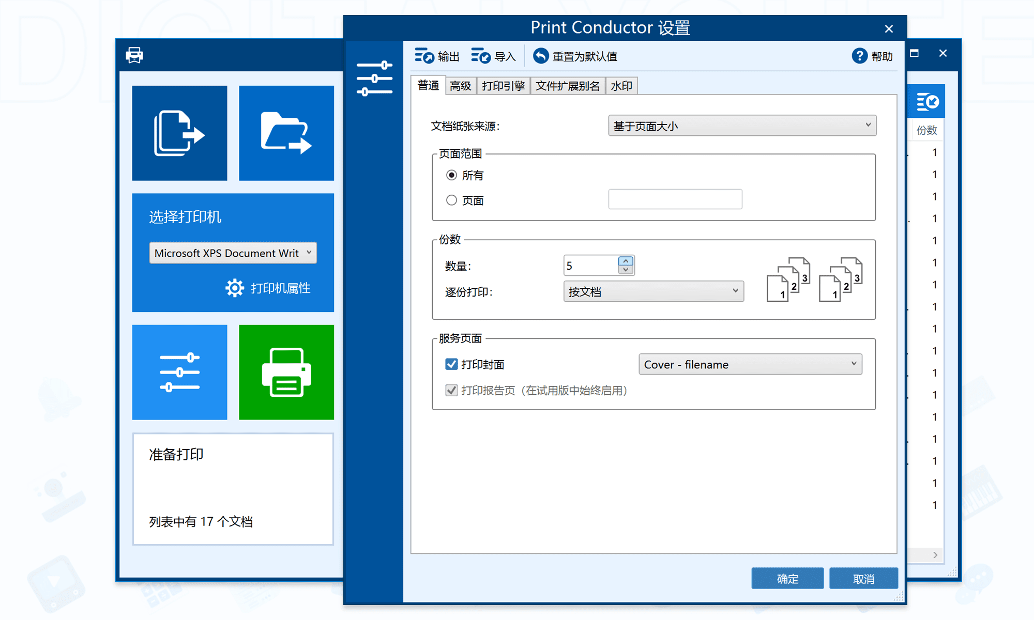Click the 份数 column header in background list
1034x620 pixels.
tap(927, 130)
